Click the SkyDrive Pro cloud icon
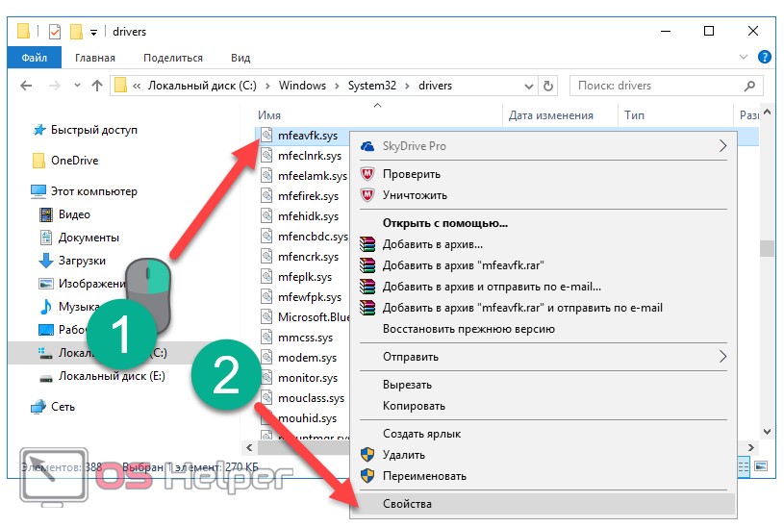This screenshot has width=784, height=527. (x=367, y=146)
